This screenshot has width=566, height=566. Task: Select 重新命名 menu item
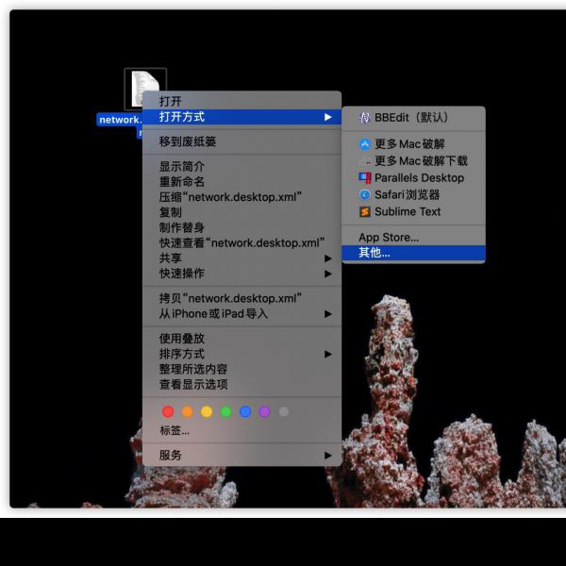241,181
